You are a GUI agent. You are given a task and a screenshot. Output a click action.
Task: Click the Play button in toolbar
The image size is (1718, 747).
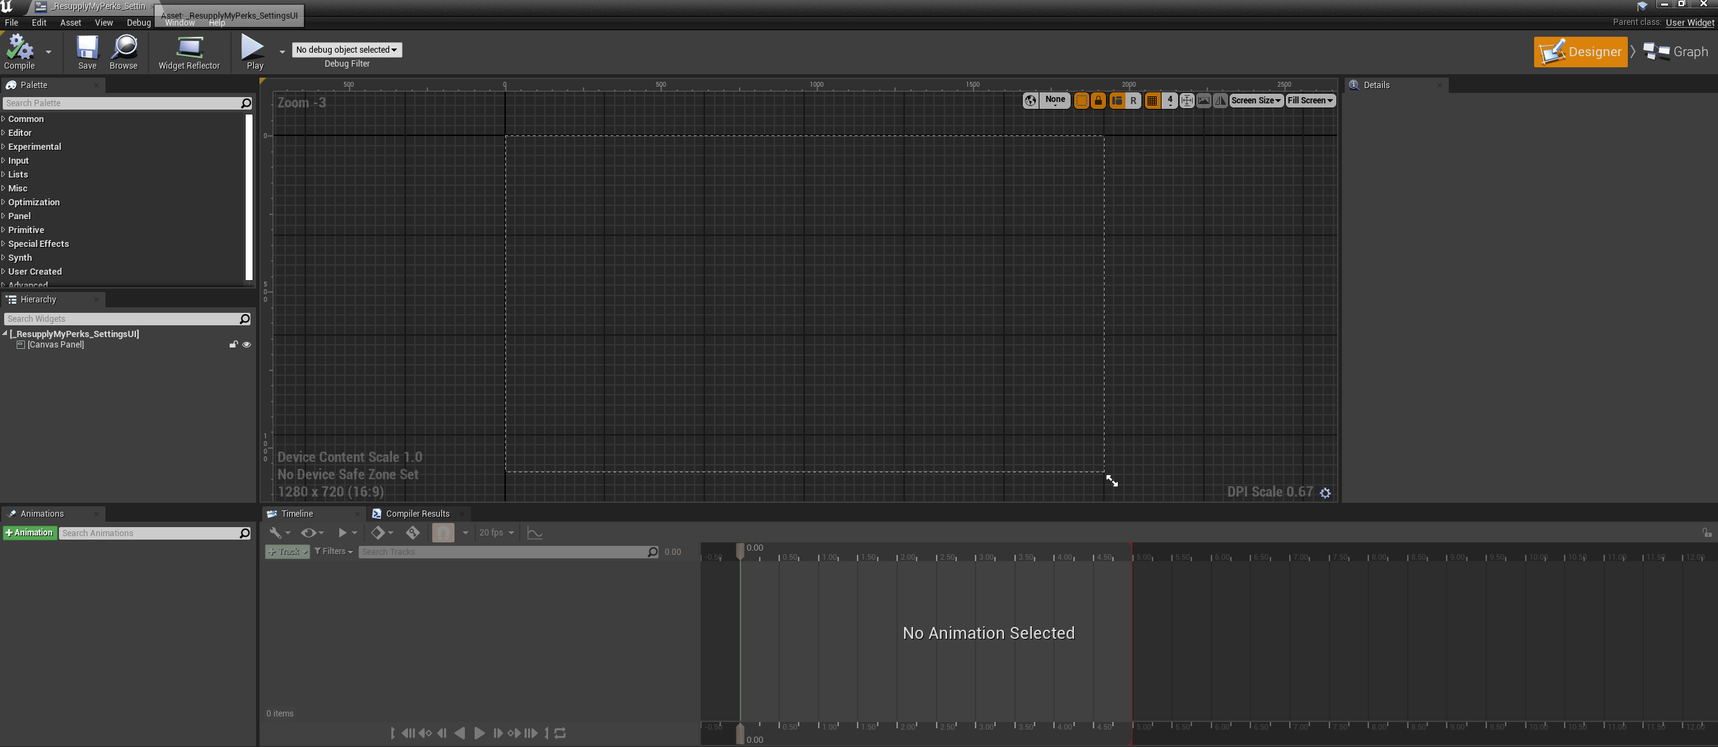(255, 52)
